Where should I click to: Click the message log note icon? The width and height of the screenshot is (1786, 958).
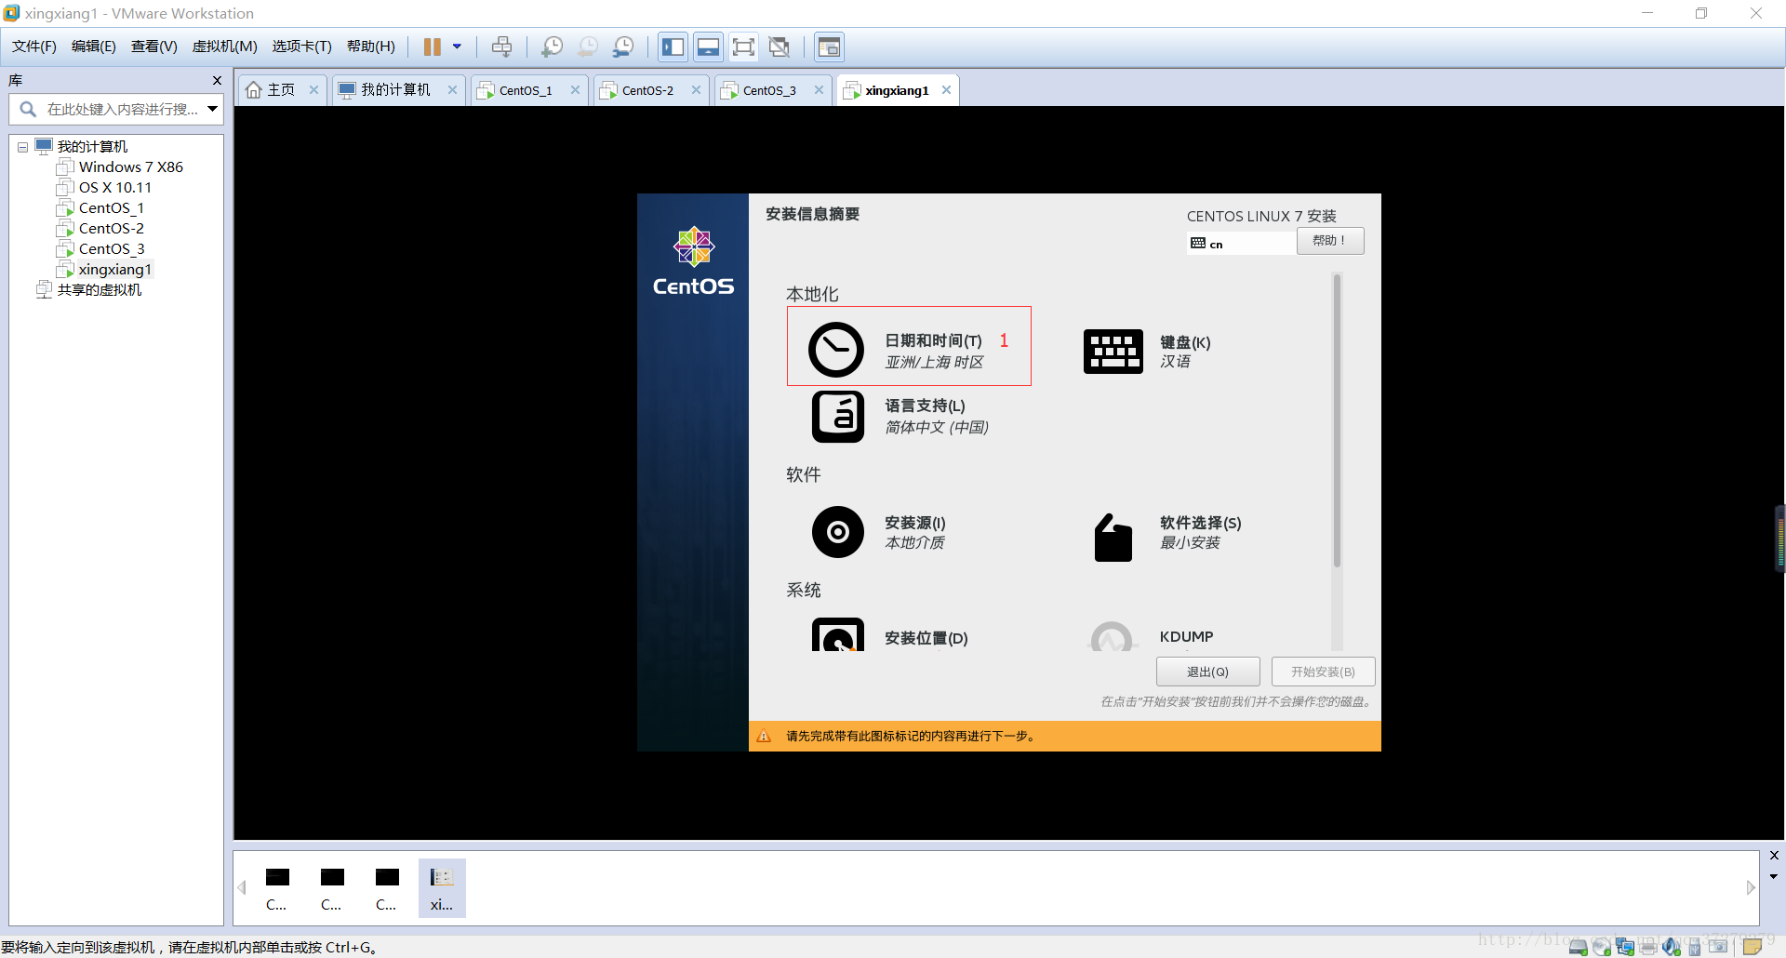[x=1753, y=947]
